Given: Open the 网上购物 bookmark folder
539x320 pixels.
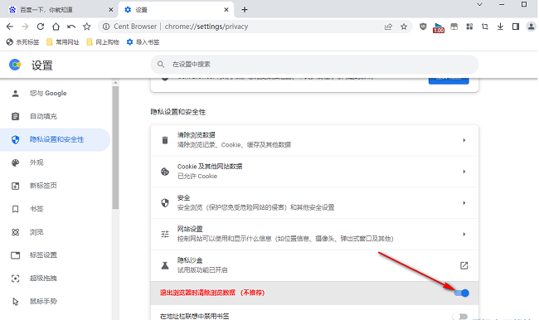Looking at the screenshot, I should click(x=103, y=42).
